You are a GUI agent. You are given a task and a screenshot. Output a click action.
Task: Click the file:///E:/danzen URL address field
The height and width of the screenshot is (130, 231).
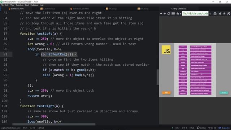pyautogui.click(x=195, y=13)
